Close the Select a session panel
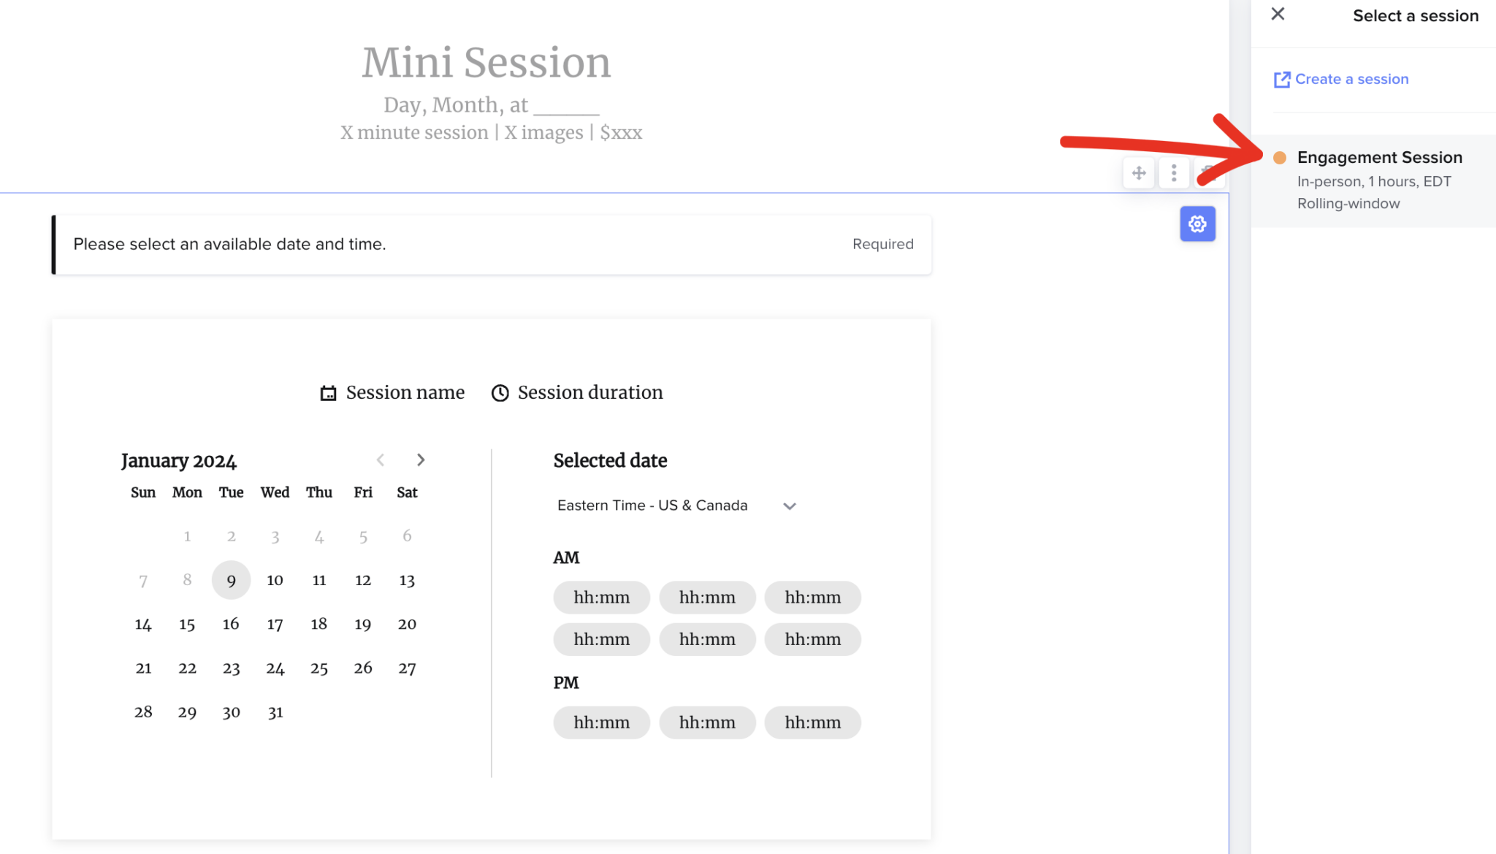 1278,14
